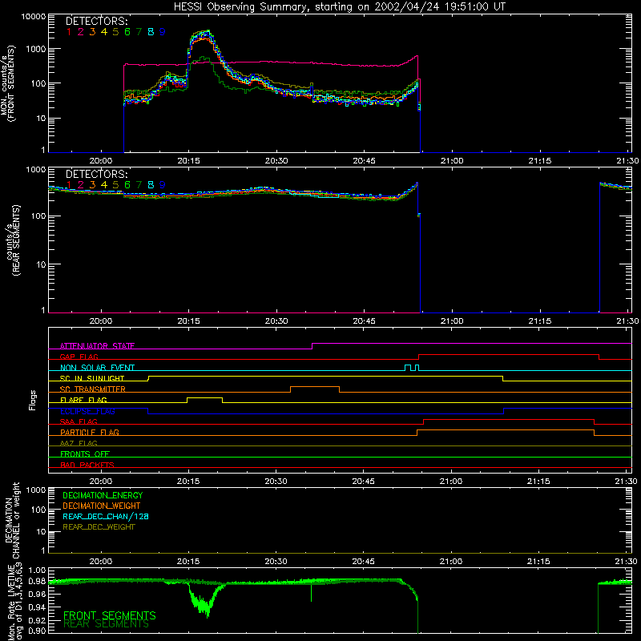Click the Flags panel y-axis title

coord(33,400)
